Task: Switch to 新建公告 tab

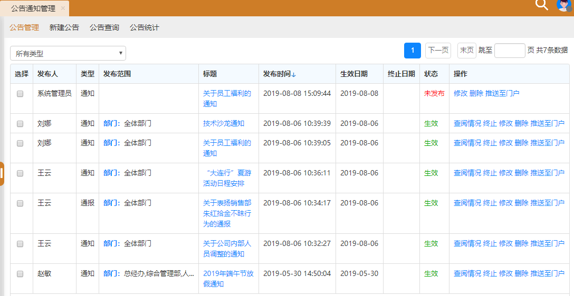Action: tap(64, 27)
